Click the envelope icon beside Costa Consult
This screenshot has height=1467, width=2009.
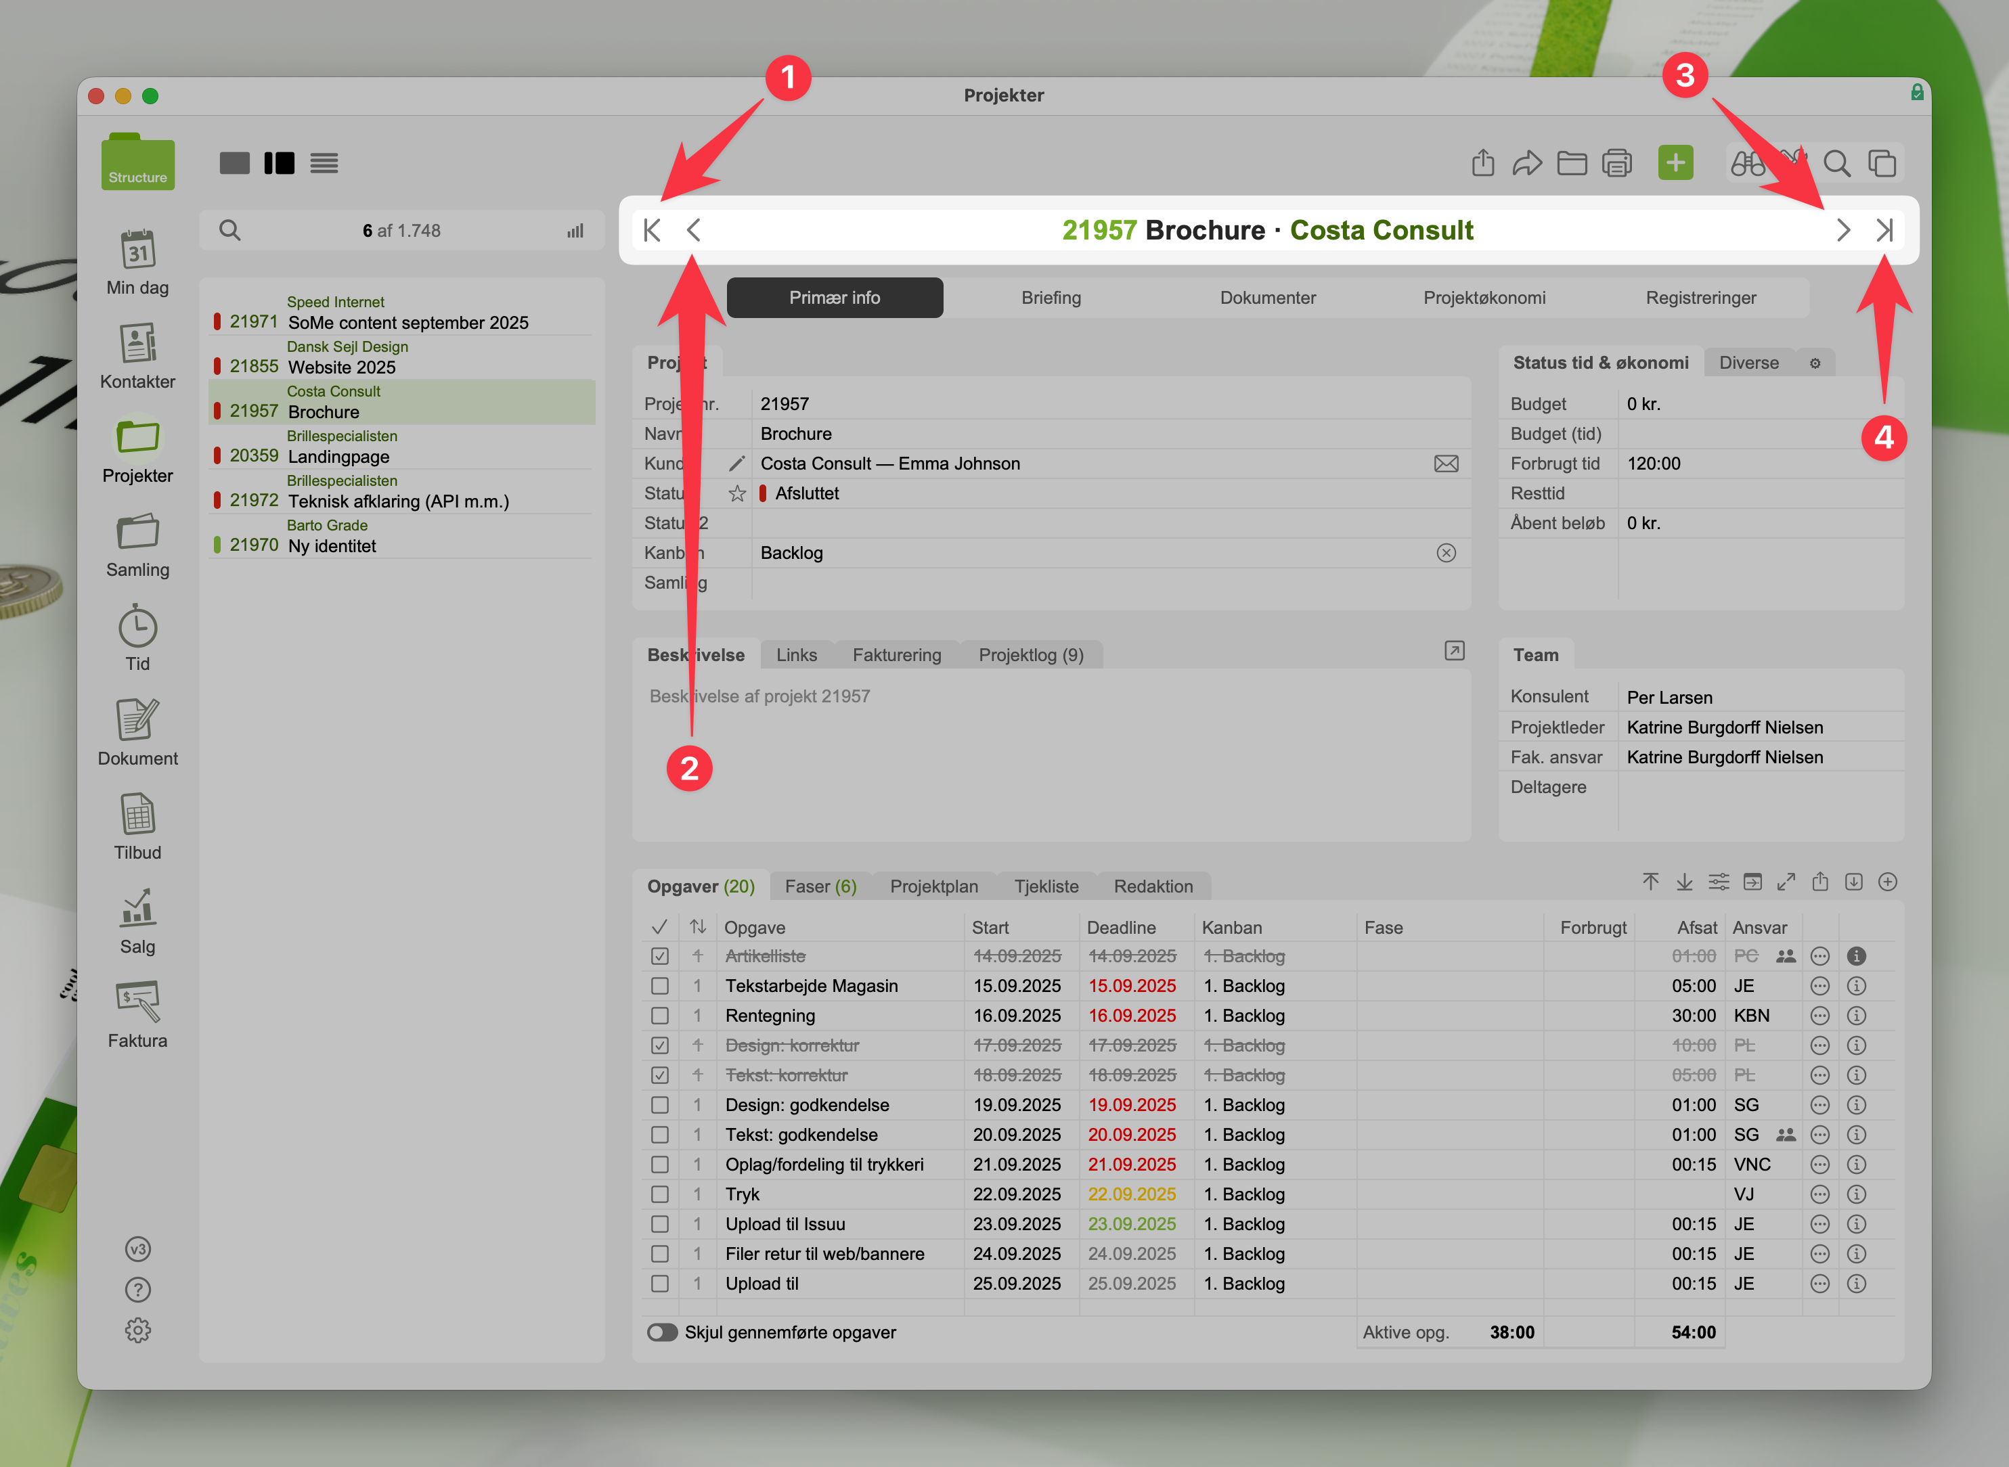click(1446, 464)
